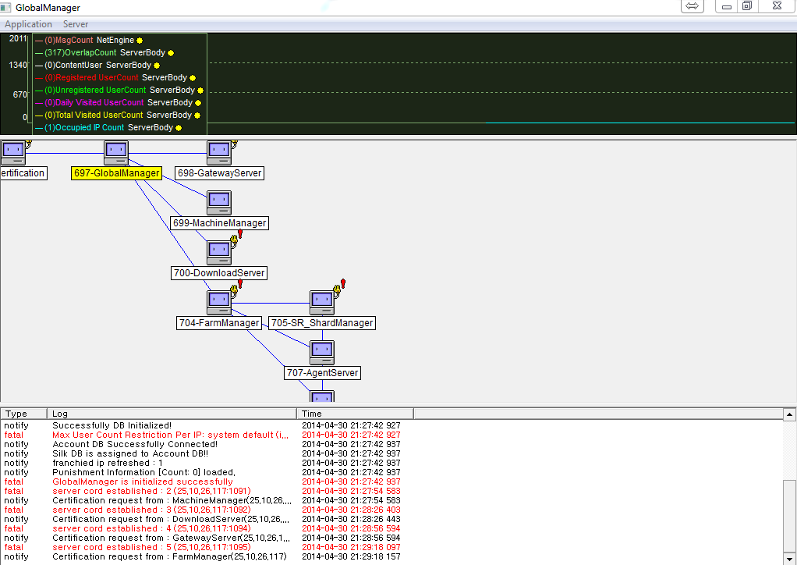Click yellow dot next to Total Visited UserCount
The width and height of the screenshot is (797, 565).
tap(197, 115)
